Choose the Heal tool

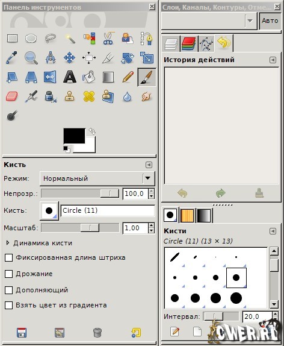coord(89,96)
